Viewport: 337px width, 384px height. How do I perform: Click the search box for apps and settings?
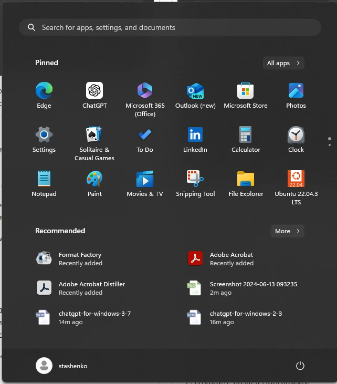(x=170, y=27)
